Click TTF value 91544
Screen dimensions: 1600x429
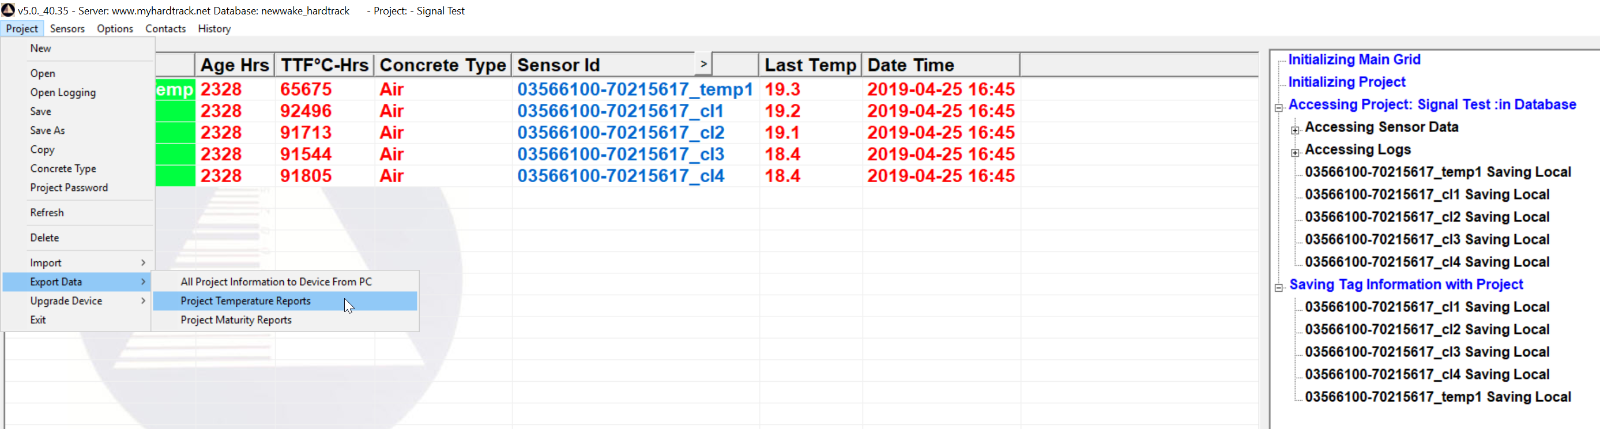[x=306, y=155]
